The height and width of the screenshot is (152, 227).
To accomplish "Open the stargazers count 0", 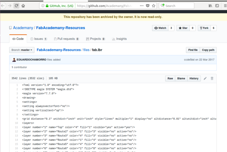I will point(193,28).
